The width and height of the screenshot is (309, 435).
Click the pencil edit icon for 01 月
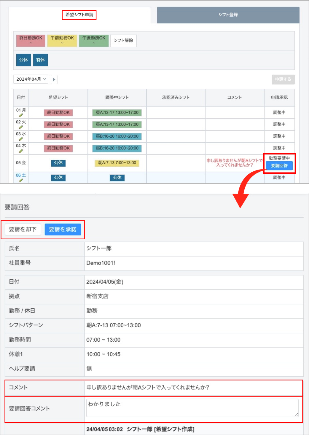click(x=21, y=115)
